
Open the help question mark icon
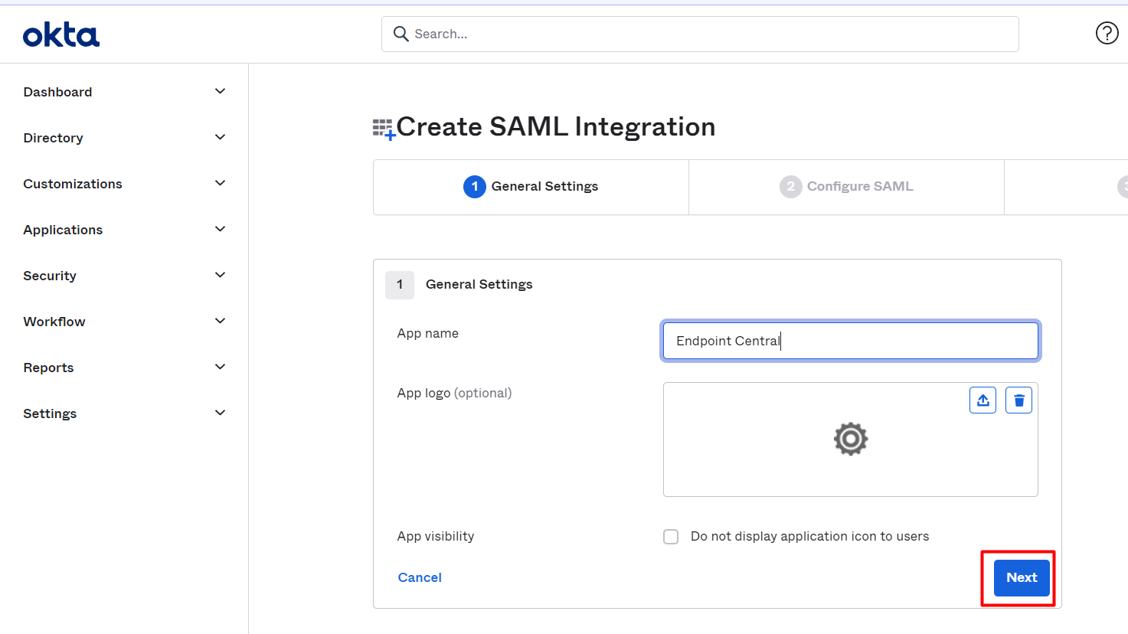pos(1107,33)
